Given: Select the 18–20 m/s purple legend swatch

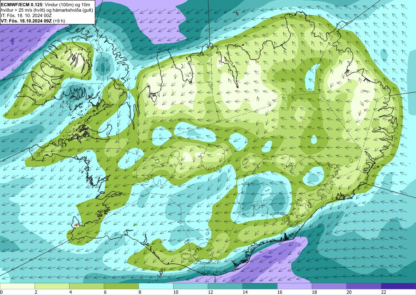Looking at the screenshot, I should click(329, 286).
